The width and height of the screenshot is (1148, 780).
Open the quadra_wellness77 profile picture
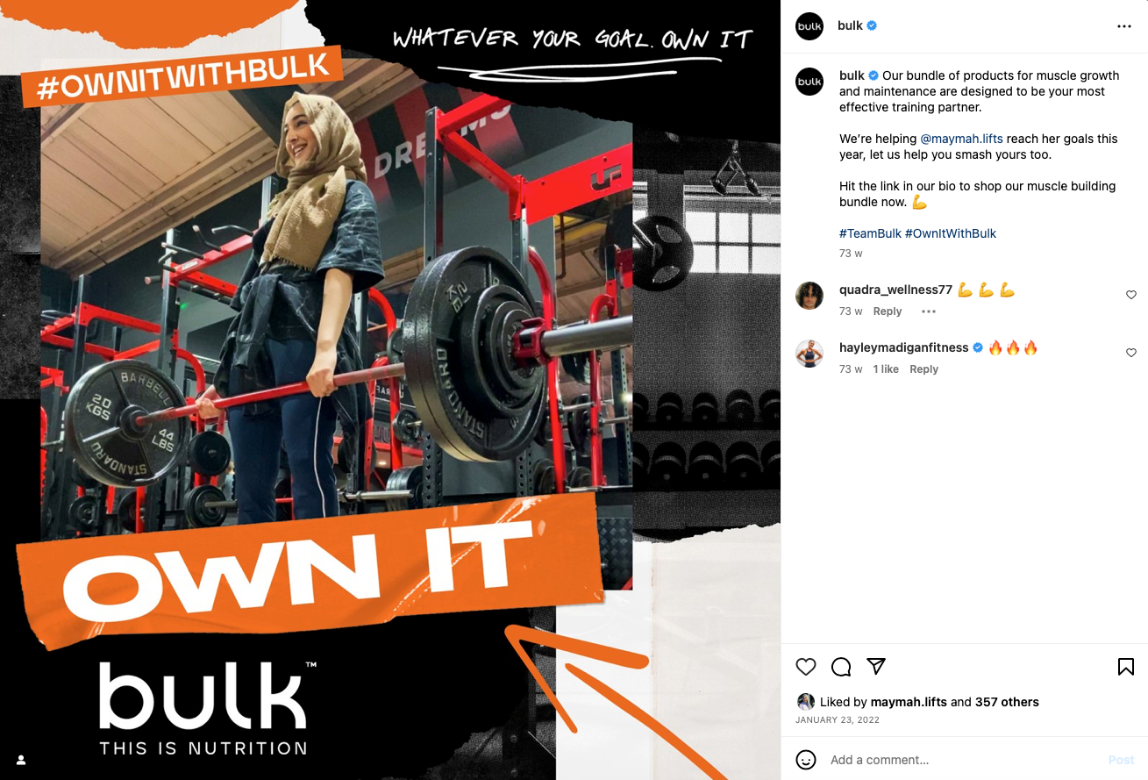(x=809, y=297)
